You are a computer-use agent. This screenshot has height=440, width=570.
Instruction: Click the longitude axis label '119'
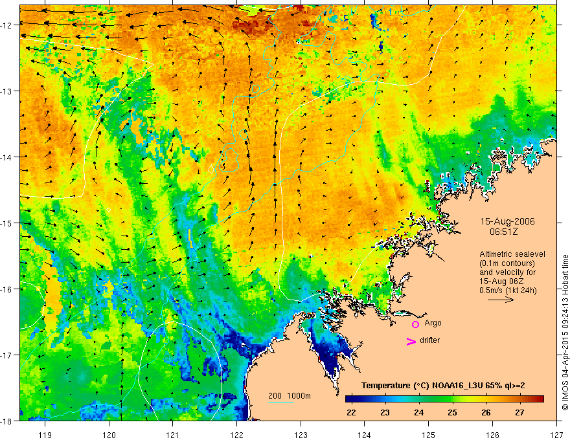pos(45,435)
